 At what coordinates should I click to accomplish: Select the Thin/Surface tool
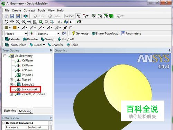(x=16, y=45)
